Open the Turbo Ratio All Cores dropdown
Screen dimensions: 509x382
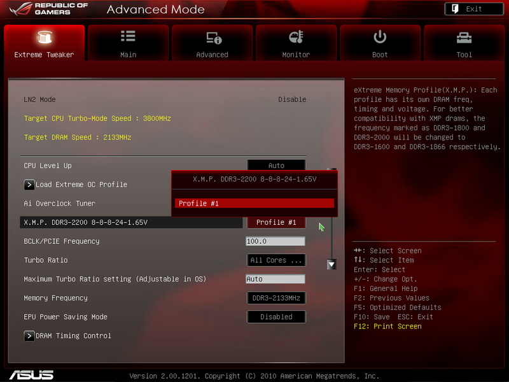tap(276, 260)
